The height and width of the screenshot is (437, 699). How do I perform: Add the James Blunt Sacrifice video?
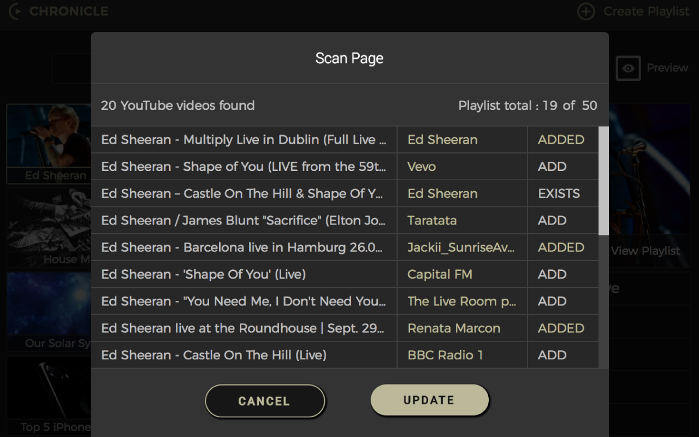552,221
